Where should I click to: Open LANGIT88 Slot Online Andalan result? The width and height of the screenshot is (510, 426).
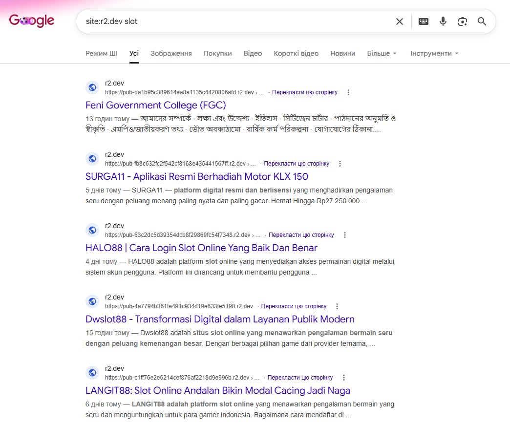coord(218,390)
